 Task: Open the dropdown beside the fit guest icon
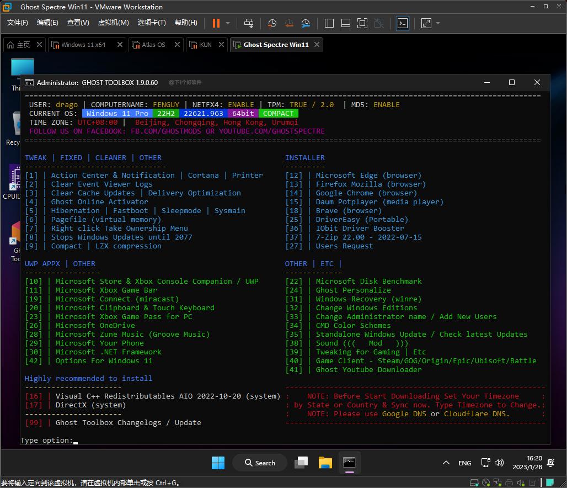click(437, 23)
